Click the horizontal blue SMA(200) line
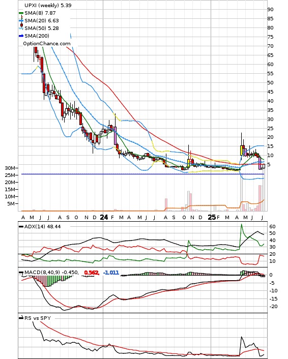This screenshot has height=359, width=288. [142, 174]
